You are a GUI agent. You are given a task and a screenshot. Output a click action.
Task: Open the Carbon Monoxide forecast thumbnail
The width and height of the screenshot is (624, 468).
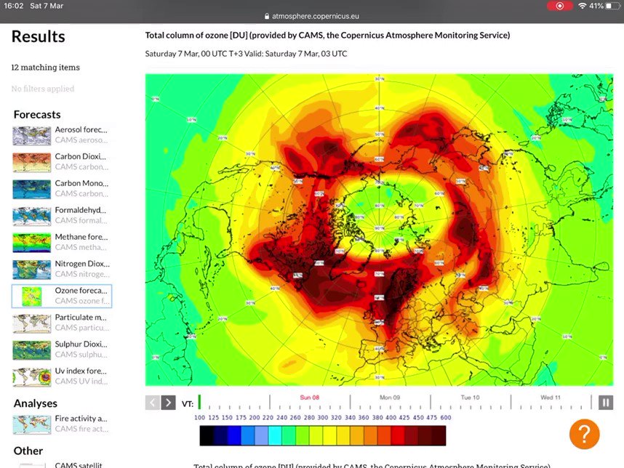[x=31, y=189]
